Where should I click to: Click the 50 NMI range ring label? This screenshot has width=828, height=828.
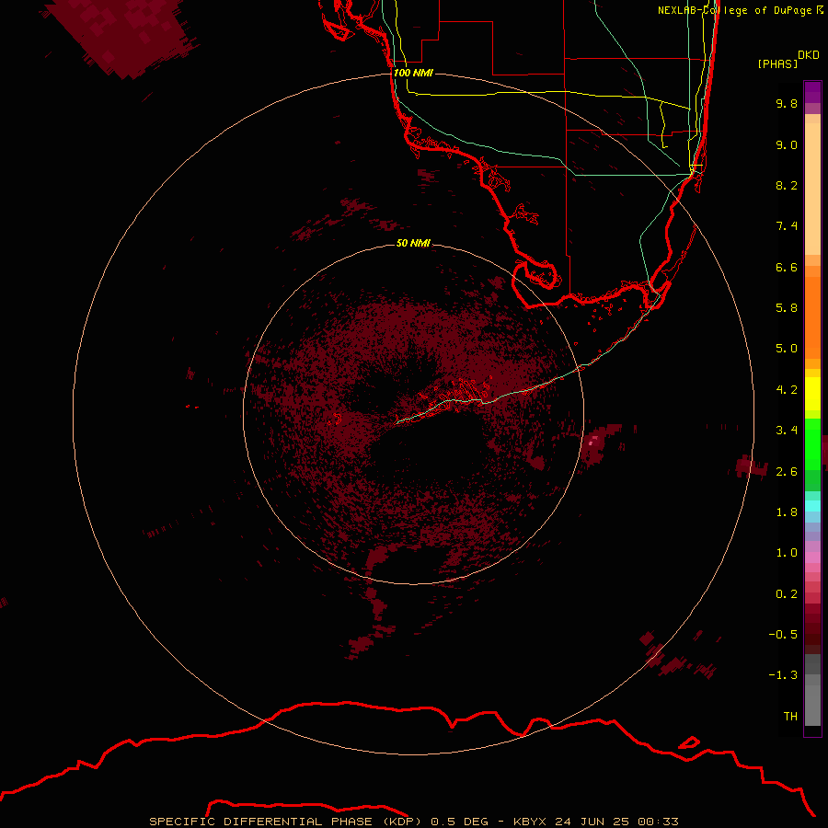pos(413,243)
